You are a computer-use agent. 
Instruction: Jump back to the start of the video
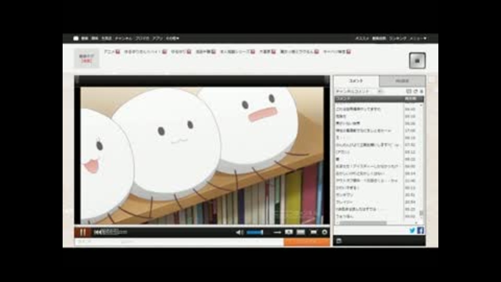tap(98, 232)
